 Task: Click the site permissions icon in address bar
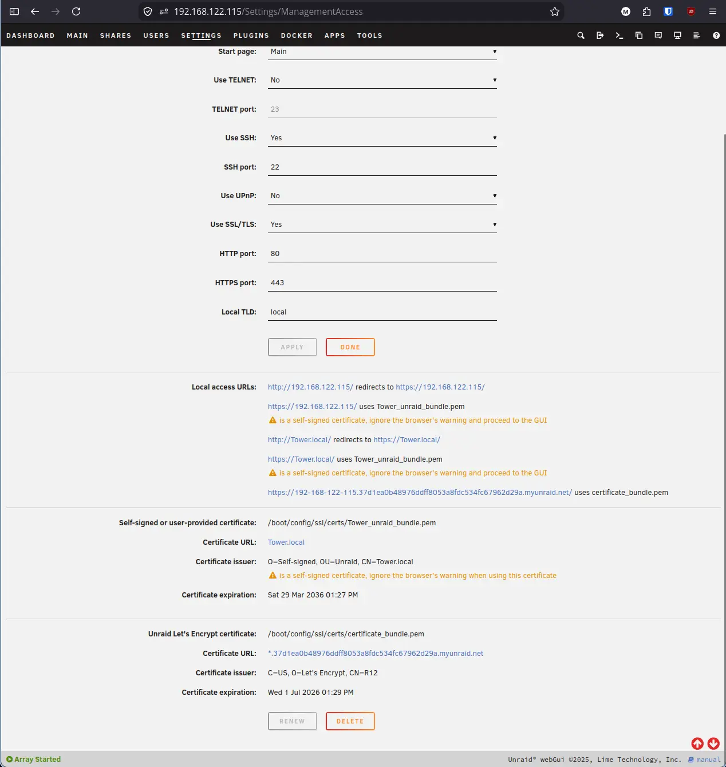[164, 11]
